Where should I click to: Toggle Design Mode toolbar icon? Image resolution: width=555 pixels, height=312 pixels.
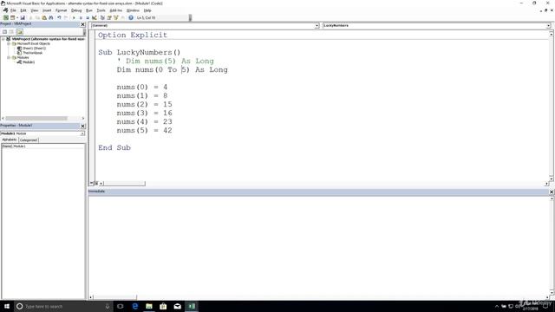[x=95, y=17]
